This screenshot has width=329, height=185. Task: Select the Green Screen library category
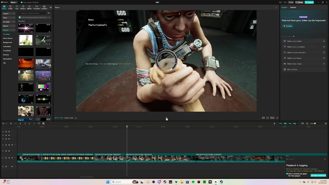(x=8, y=38)
